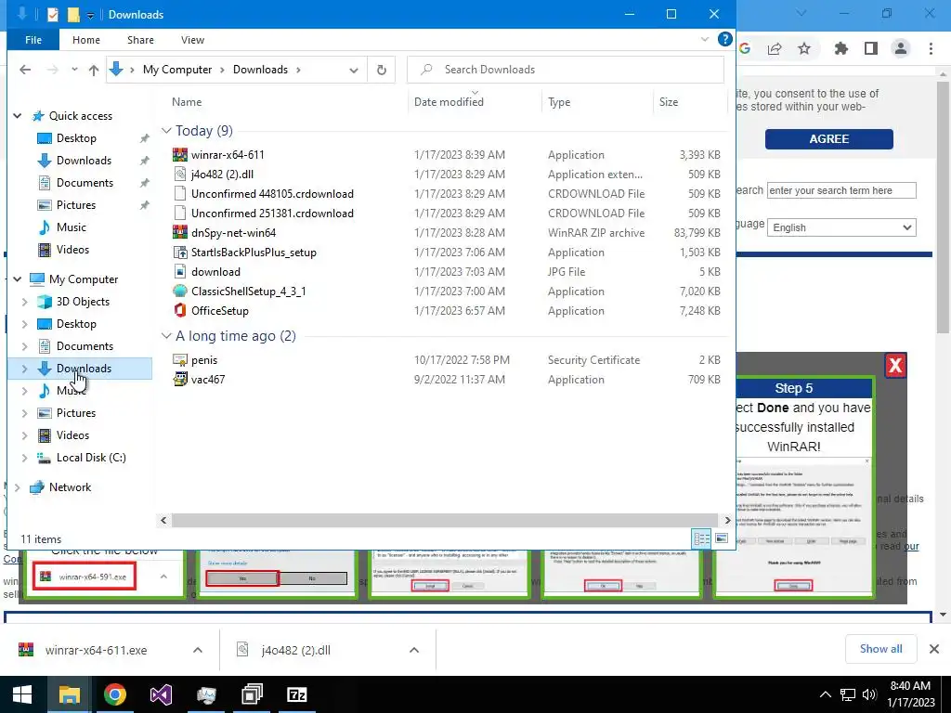This screenshot has width=951, height=713.
Task: Click Task View taskbar icon
Action: (x=252, y=694)
